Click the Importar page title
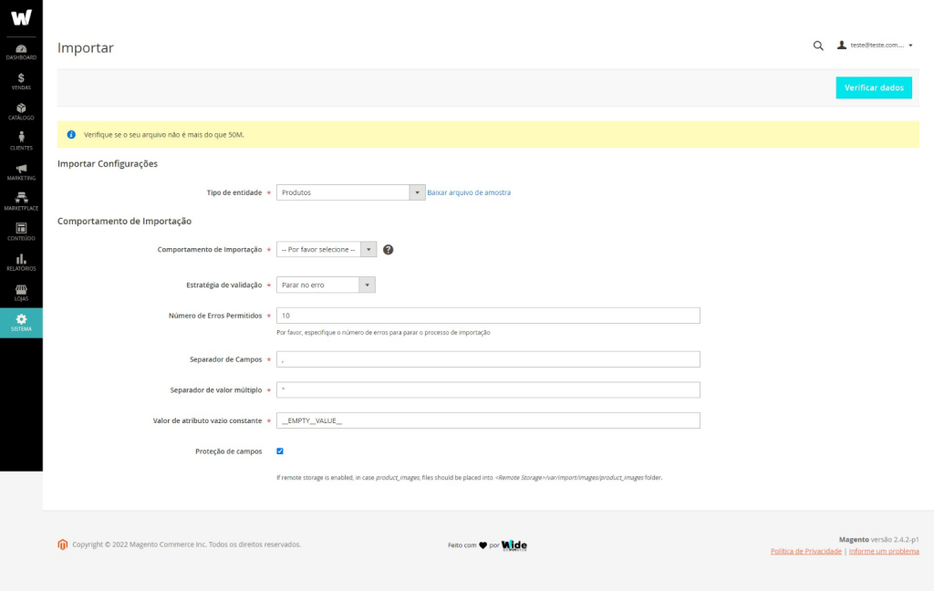 (x=85, y=47)
